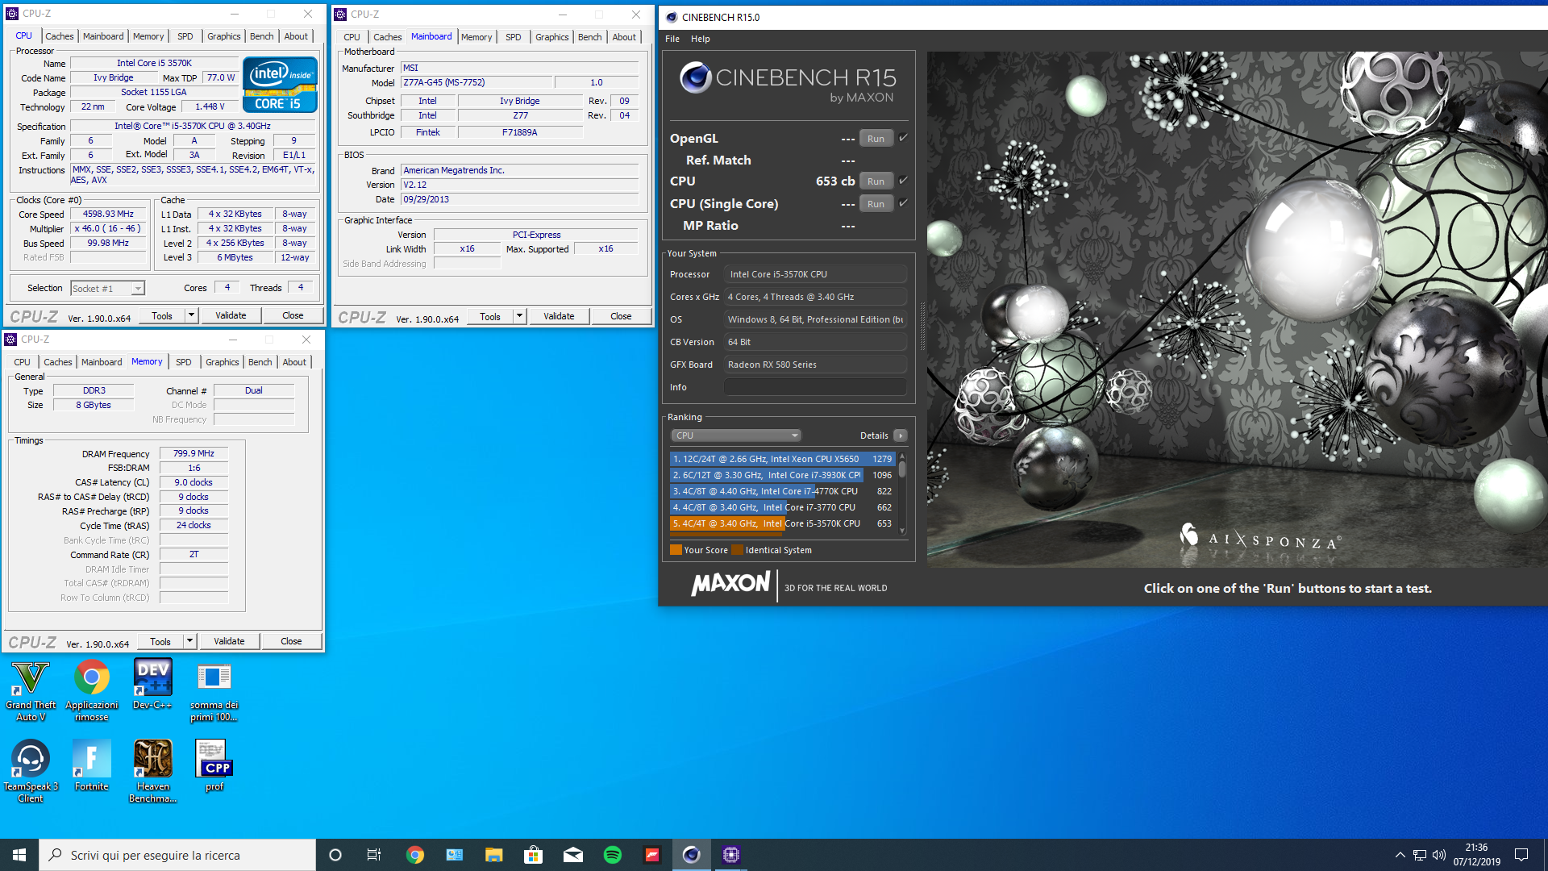Switch to Graphics tab in CPU-Z Memory window

pyautogui.click(x=223, y=362)
